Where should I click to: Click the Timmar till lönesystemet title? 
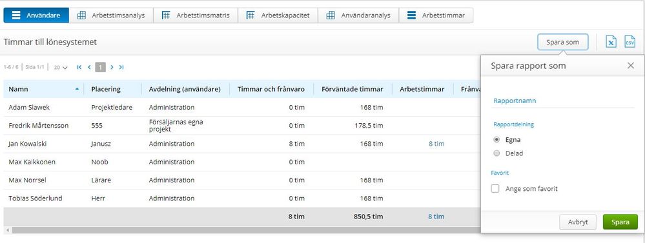(x=50, y=42)
